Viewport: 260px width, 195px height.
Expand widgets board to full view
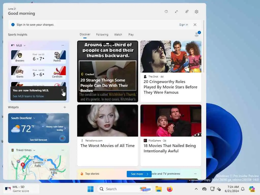[176, 12]
